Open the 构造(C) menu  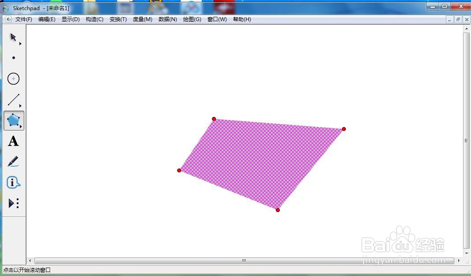(95, 19)
